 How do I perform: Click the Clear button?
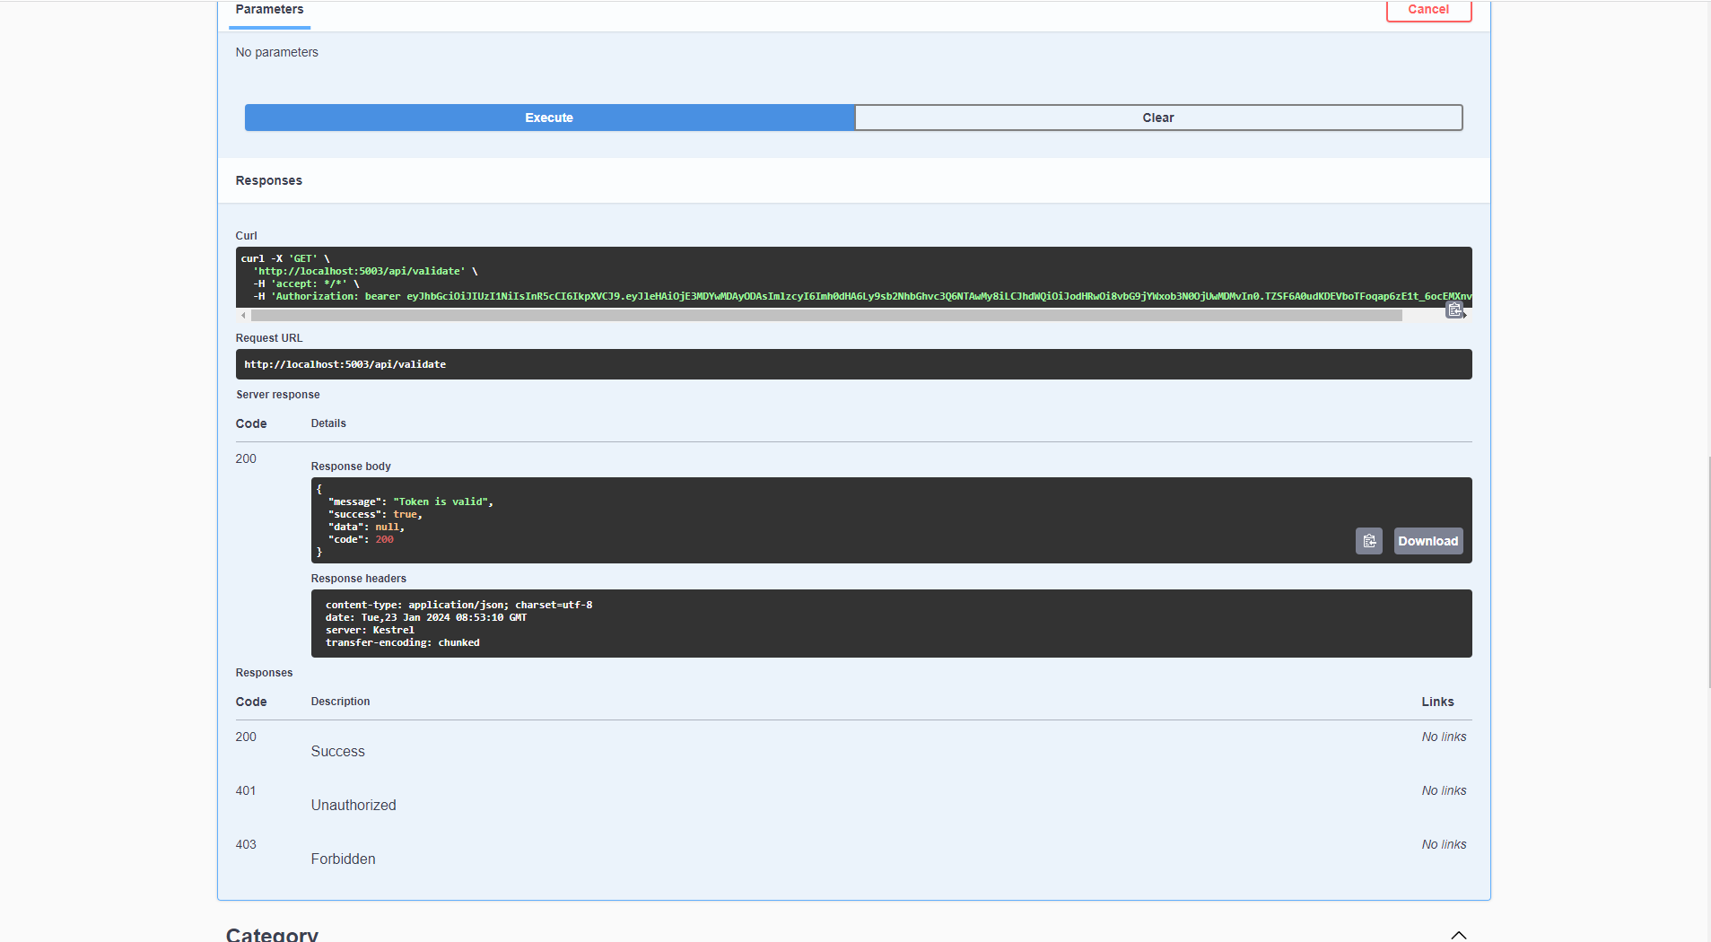[1158, 118]
